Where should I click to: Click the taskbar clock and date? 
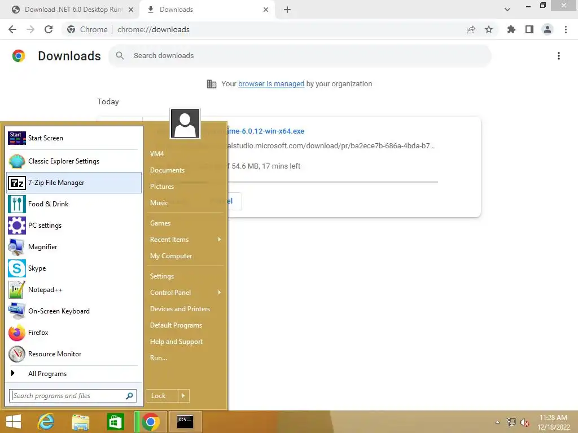click(x=554, y=422)
